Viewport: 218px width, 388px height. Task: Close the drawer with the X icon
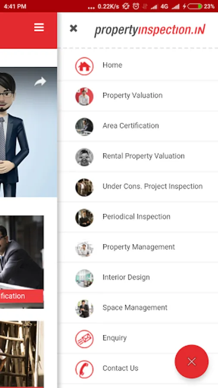point(73,28)
